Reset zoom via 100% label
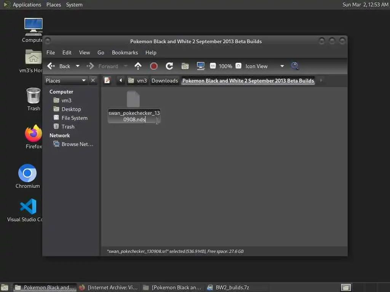This screenshot has height=292, width=390. click(x=225, y=66)
